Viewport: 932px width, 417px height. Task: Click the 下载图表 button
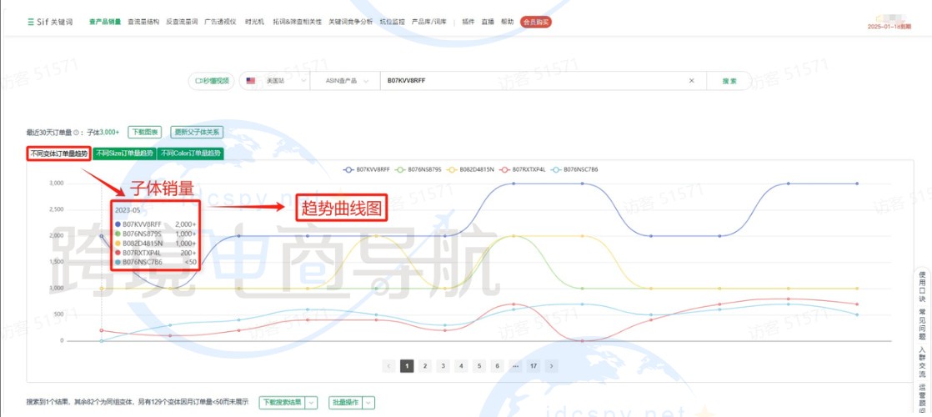tap(144, 133)
